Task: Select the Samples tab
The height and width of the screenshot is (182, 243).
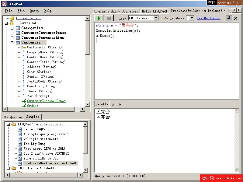Action: click(x=33, y=117)
